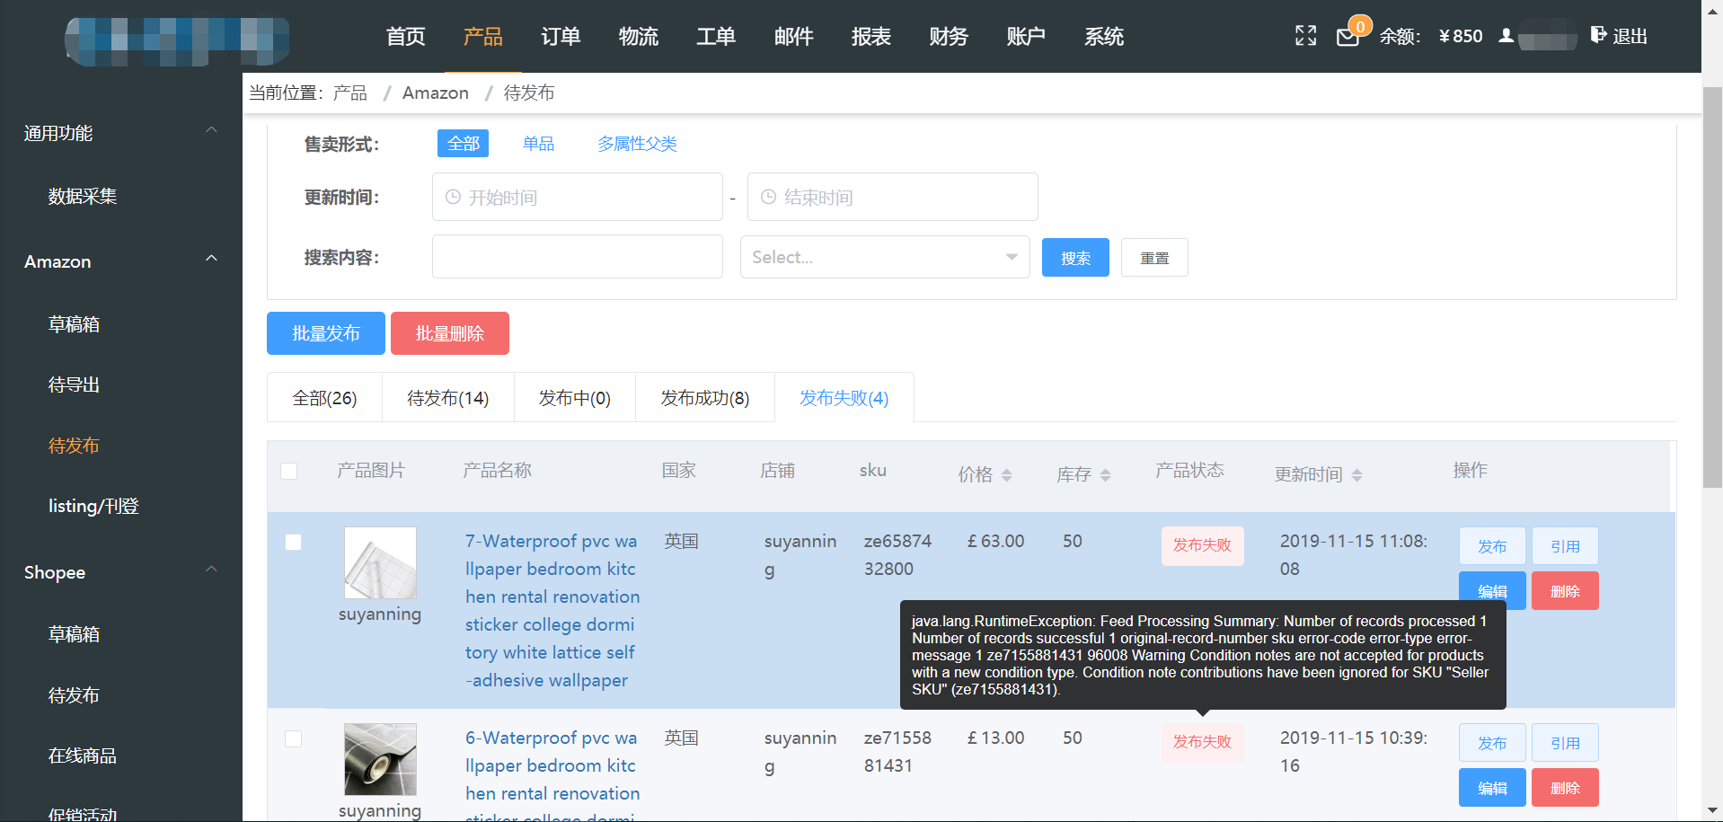
Task: Click 引用 for the £13.00 product
Action: (1565, 743)
